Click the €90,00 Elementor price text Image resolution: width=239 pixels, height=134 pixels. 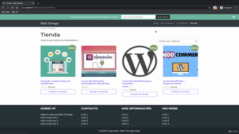pyautogui.click(x=85, y=87)
